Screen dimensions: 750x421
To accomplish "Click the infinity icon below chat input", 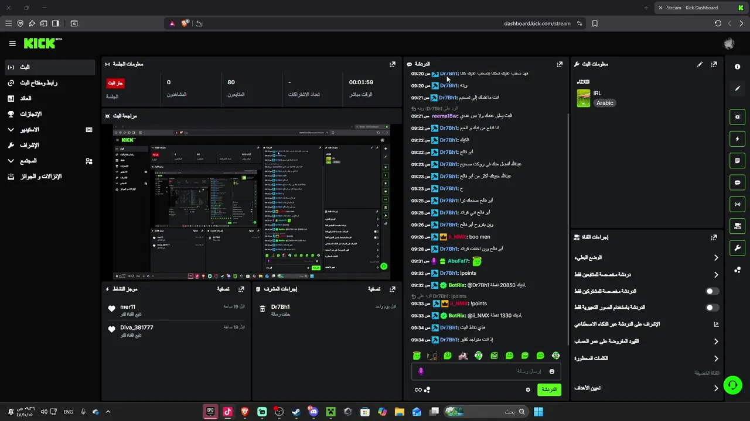I will coord(418,390).
